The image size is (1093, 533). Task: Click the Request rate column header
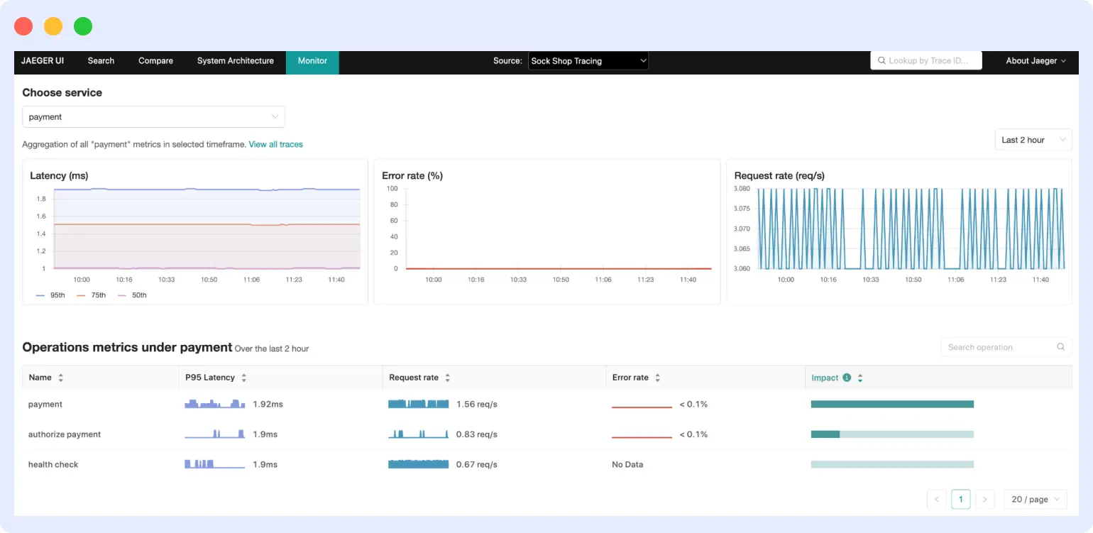pos(494,378)
